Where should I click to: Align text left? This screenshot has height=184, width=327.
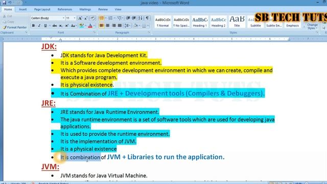(102, 26)
